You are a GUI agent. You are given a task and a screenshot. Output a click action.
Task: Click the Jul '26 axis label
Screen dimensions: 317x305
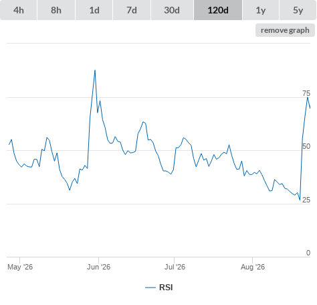pyautogui.click(x=175, y=267)
